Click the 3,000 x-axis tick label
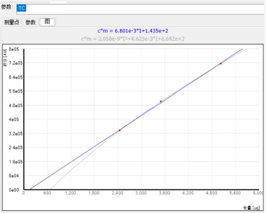This screenshot has height=213, width=266. [141, 193]
